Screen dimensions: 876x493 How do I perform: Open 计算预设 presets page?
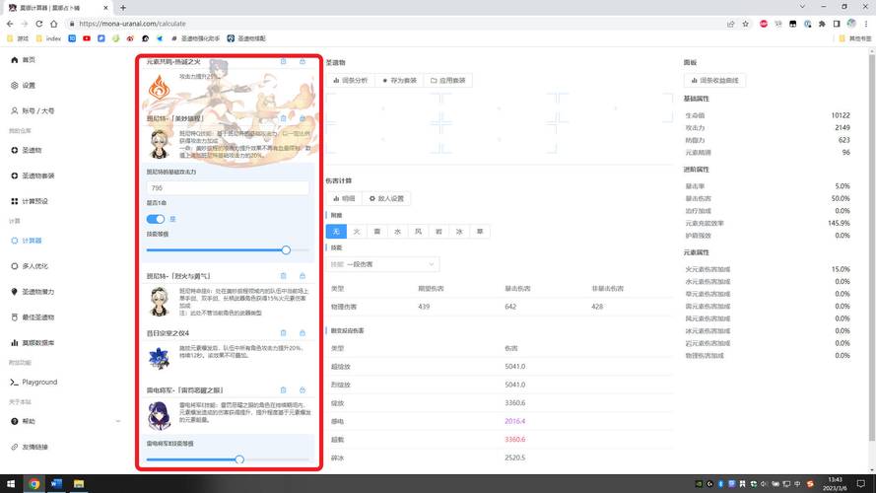(30, 201)
